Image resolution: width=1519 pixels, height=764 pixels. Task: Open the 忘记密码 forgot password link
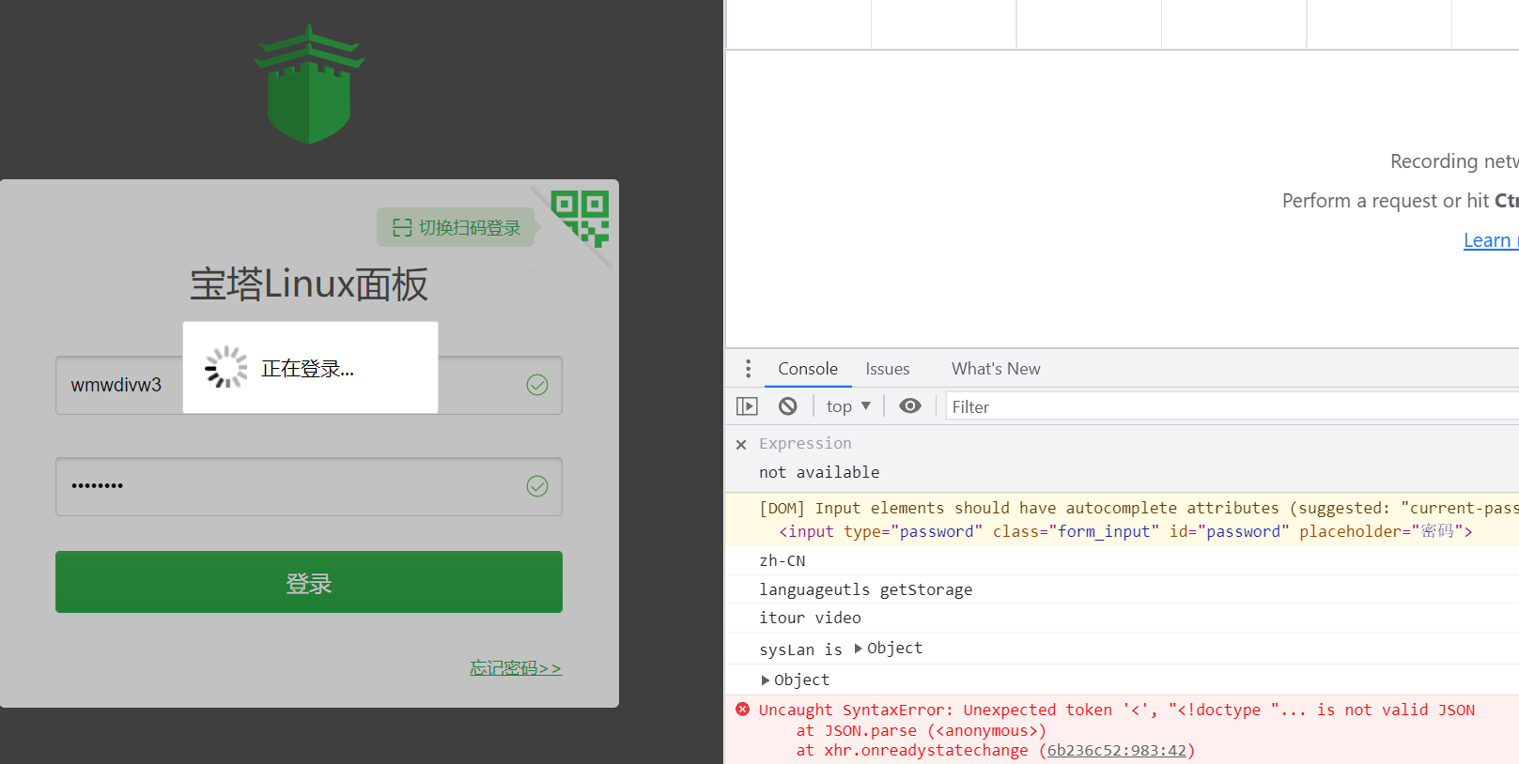pyautogui.click(x=516, y=668)
